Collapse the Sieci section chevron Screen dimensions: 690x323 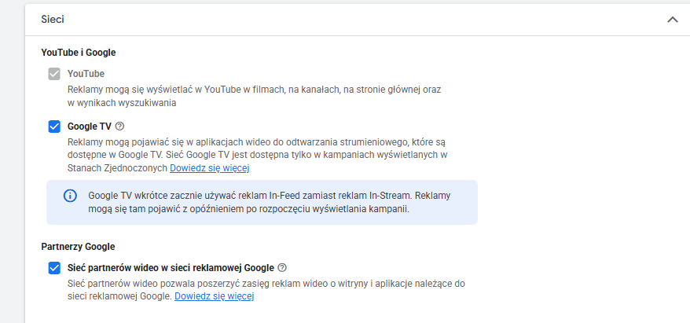pyautogui.click(x=672, y=20)
